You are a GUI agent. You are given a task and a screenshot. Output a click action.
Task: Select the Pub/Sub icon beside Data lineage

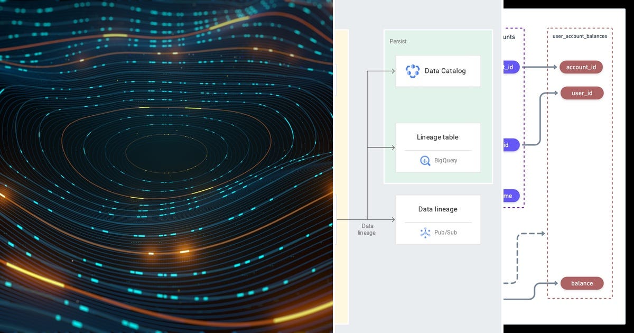425,232
